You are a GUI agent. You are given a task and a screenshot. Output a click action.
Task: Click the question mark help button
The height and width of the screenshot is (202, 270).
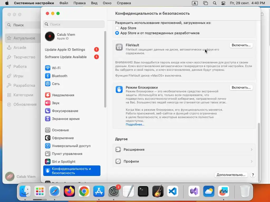pyautogui.click(x=253, y=175)
